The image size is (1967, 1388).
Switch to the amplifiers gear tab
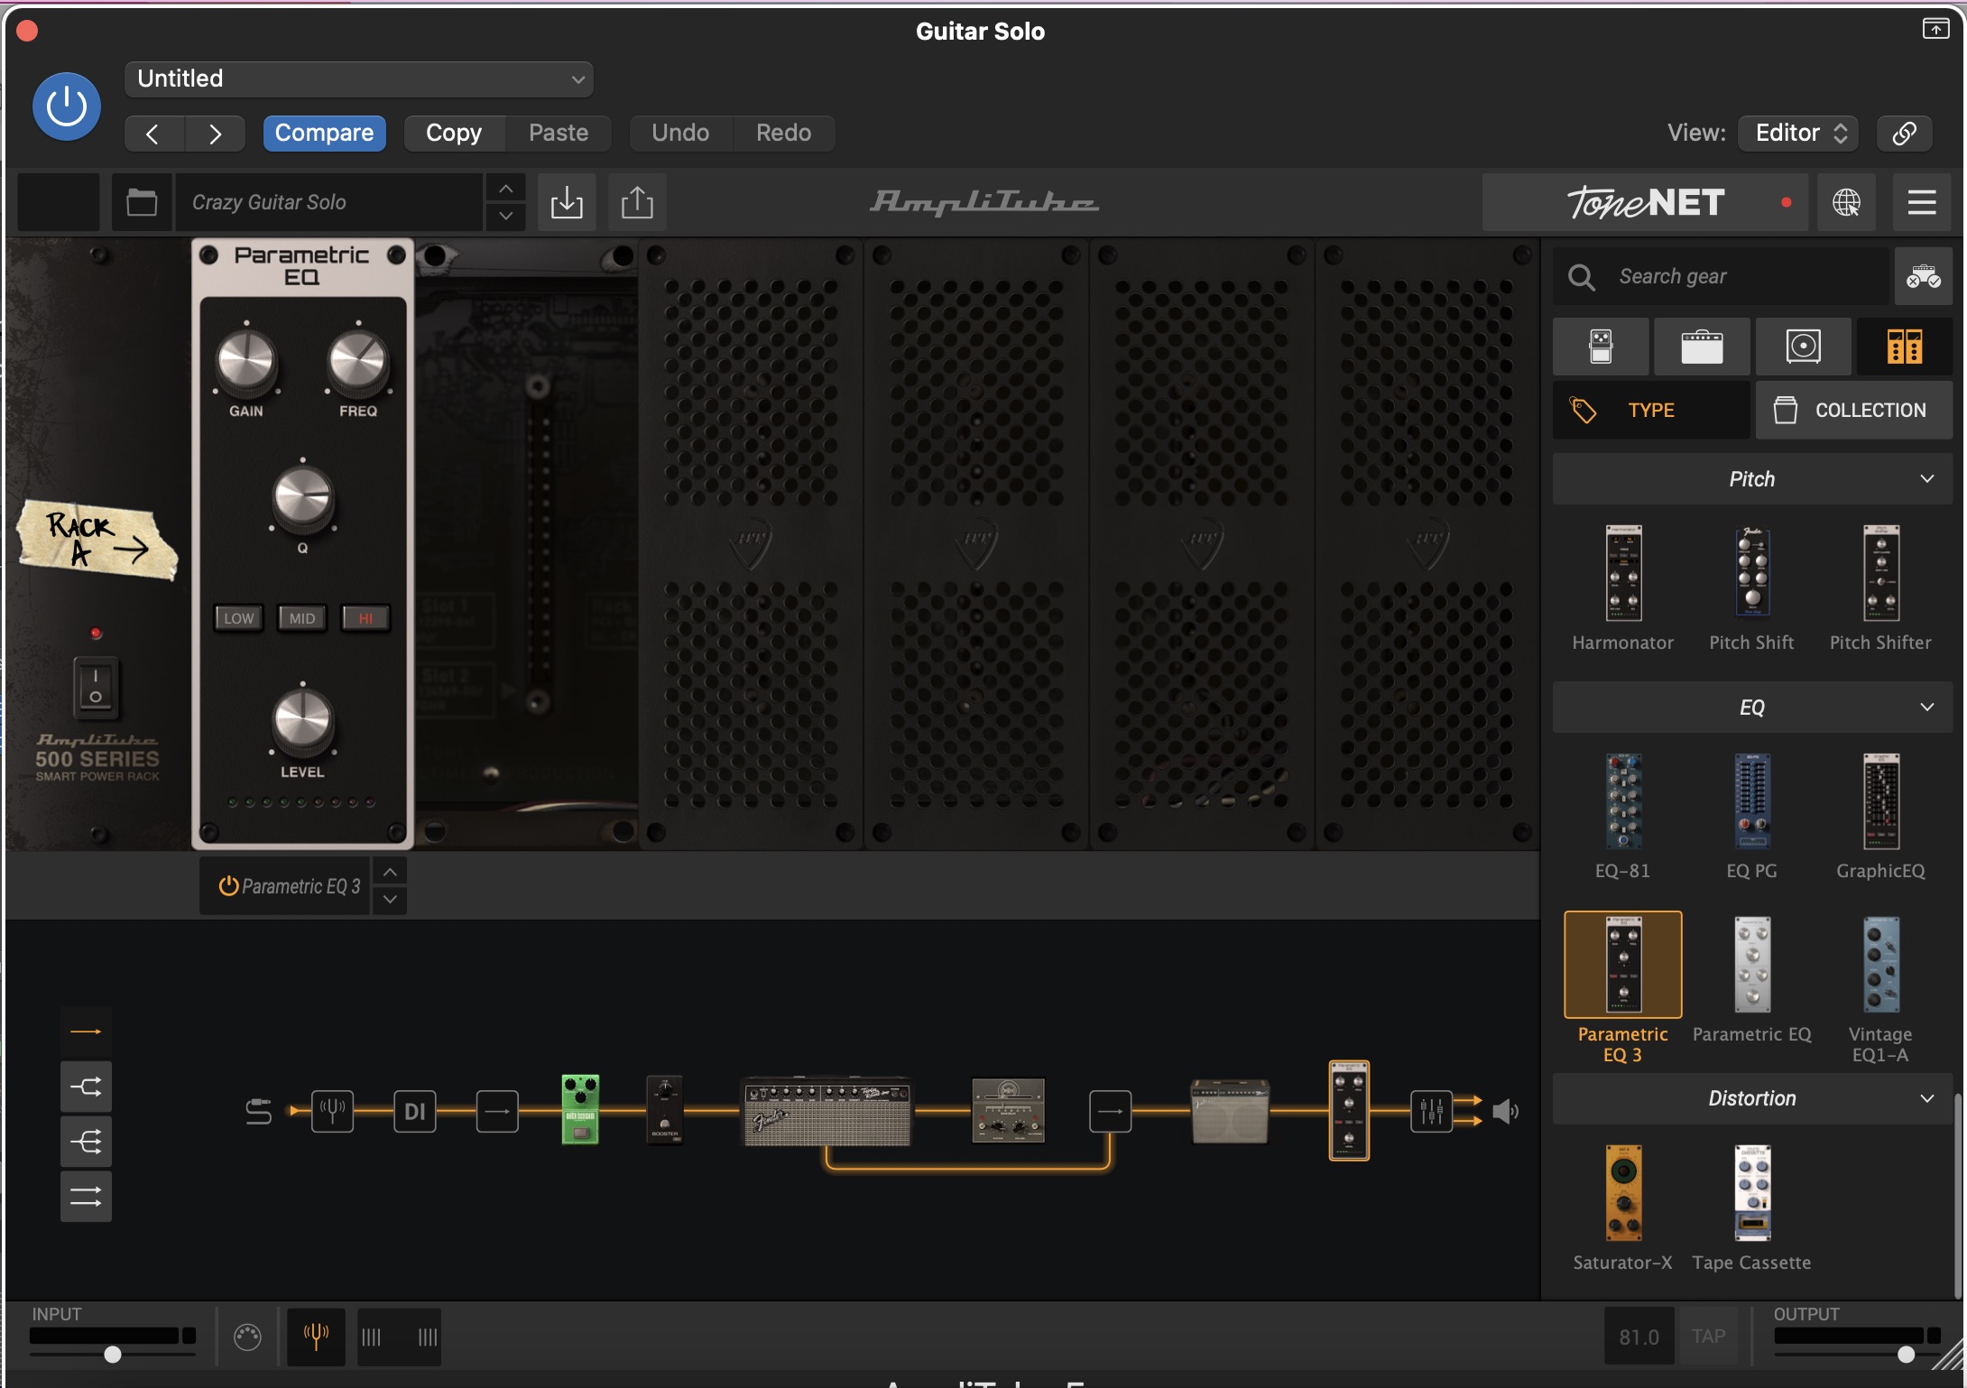click(1702, 346)
